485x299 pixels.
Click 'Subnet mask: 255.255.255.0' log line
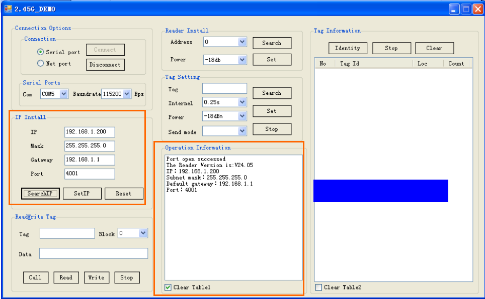click(x=207, y=178)
